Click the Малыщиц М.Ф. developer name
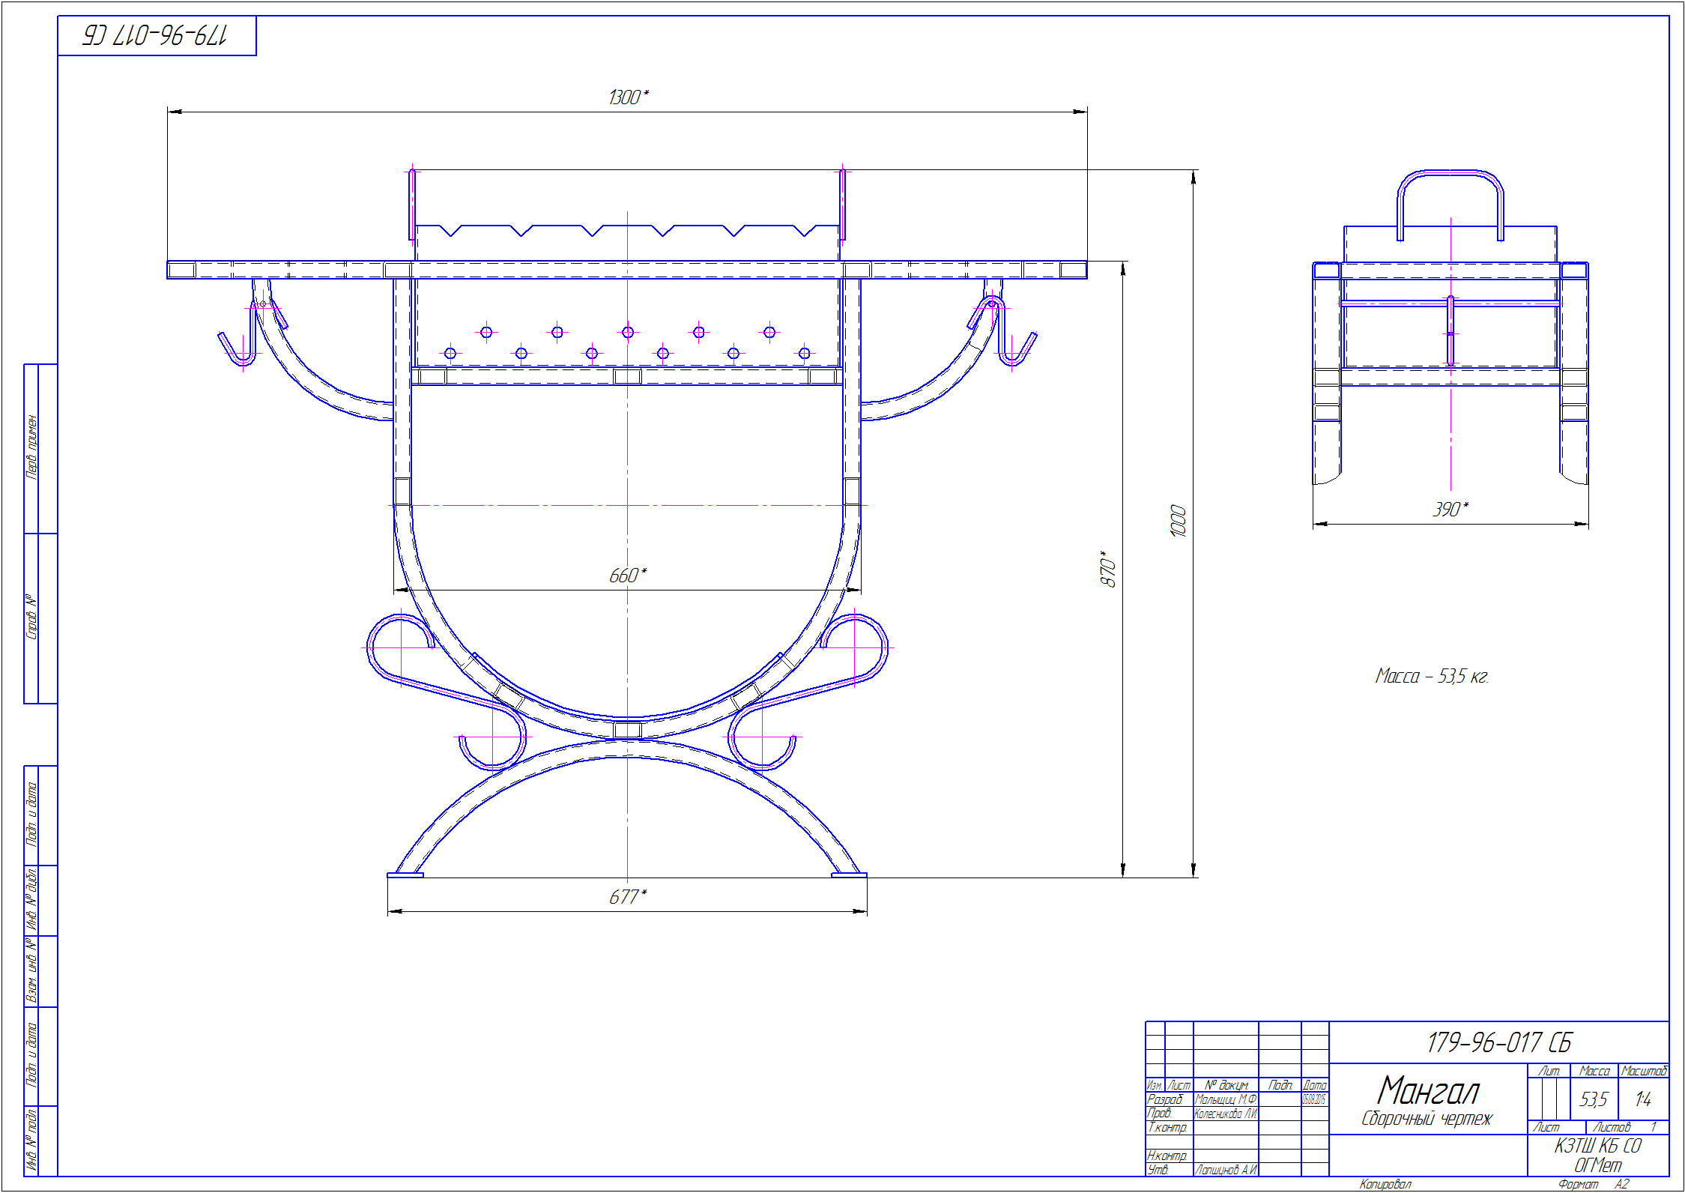The height and width of the screenshot is (1193, 1685). pyautogui.click(x=1226, y=1099)
